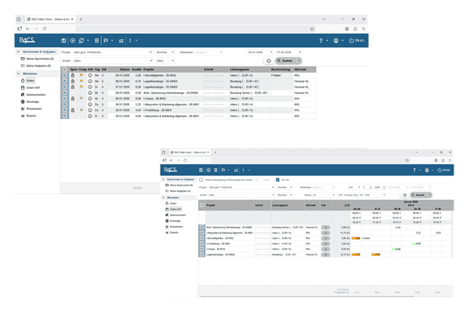470x313 pixels.
Task: Click the copy documents icon in upper window toolbar
Action: pos(81,41)
